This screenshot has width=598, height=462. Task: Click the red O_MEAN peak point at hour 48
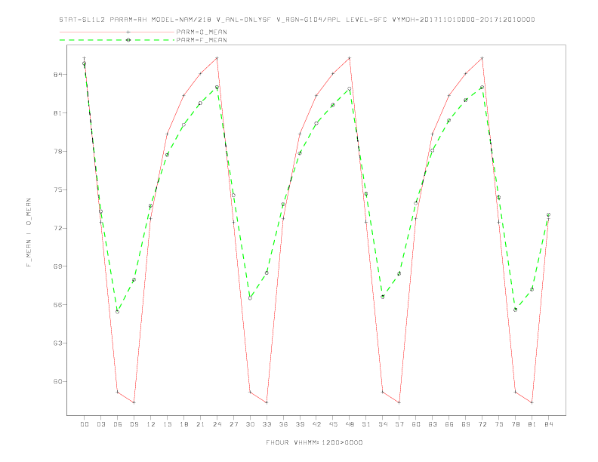[x=350, y=58]
